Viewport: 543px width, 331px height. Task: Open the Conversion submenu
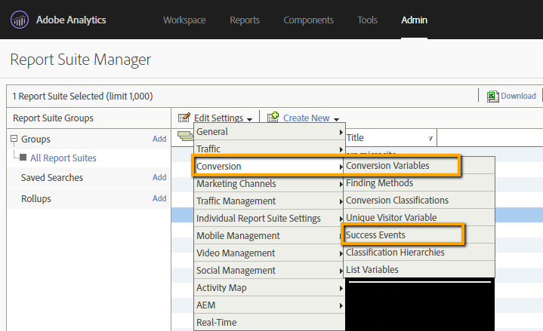pos(270,167)
